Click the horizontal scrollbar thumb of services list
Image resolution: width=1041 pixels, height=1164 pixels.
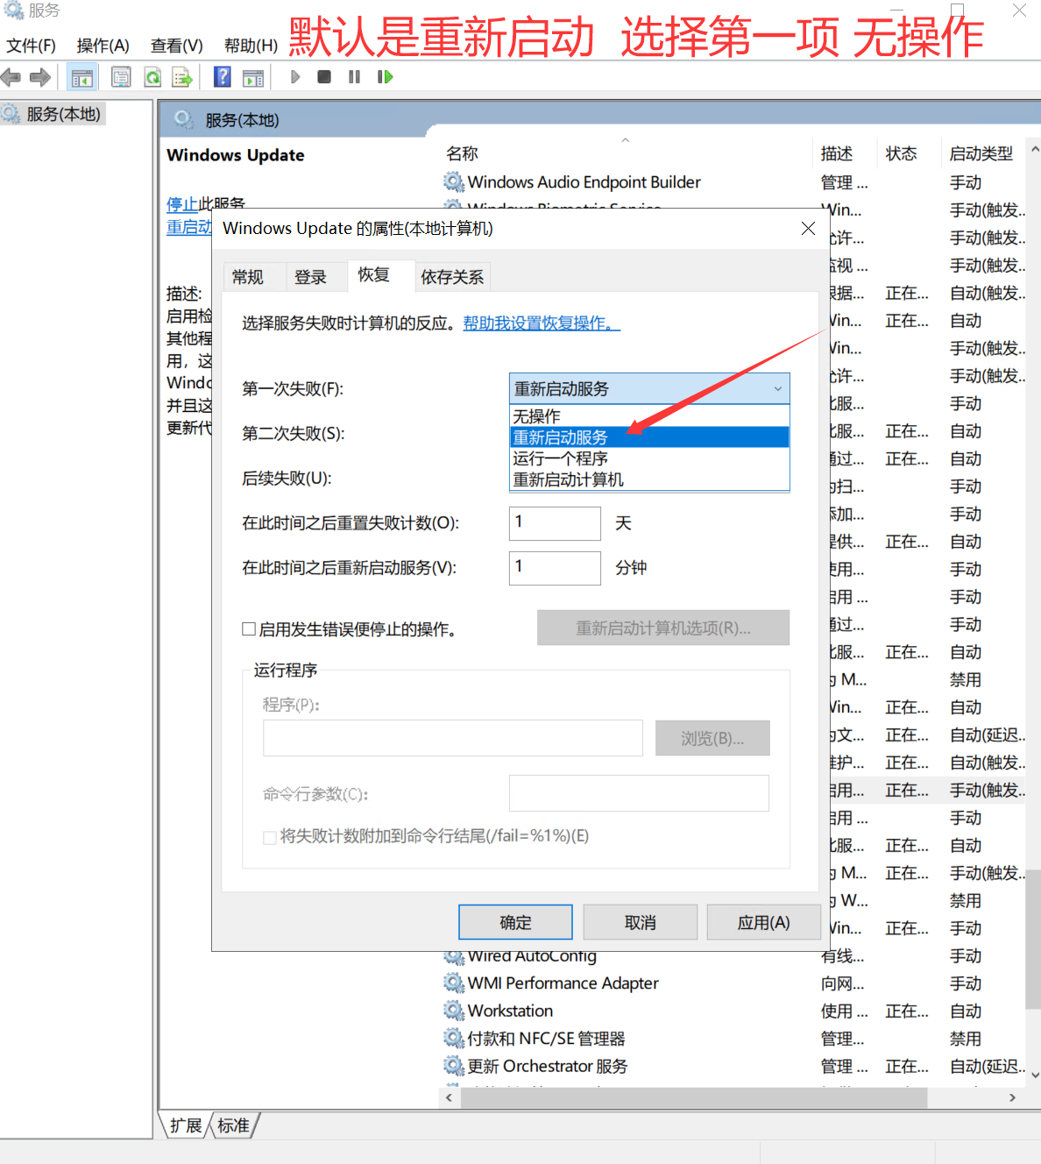pos(693,1097)
